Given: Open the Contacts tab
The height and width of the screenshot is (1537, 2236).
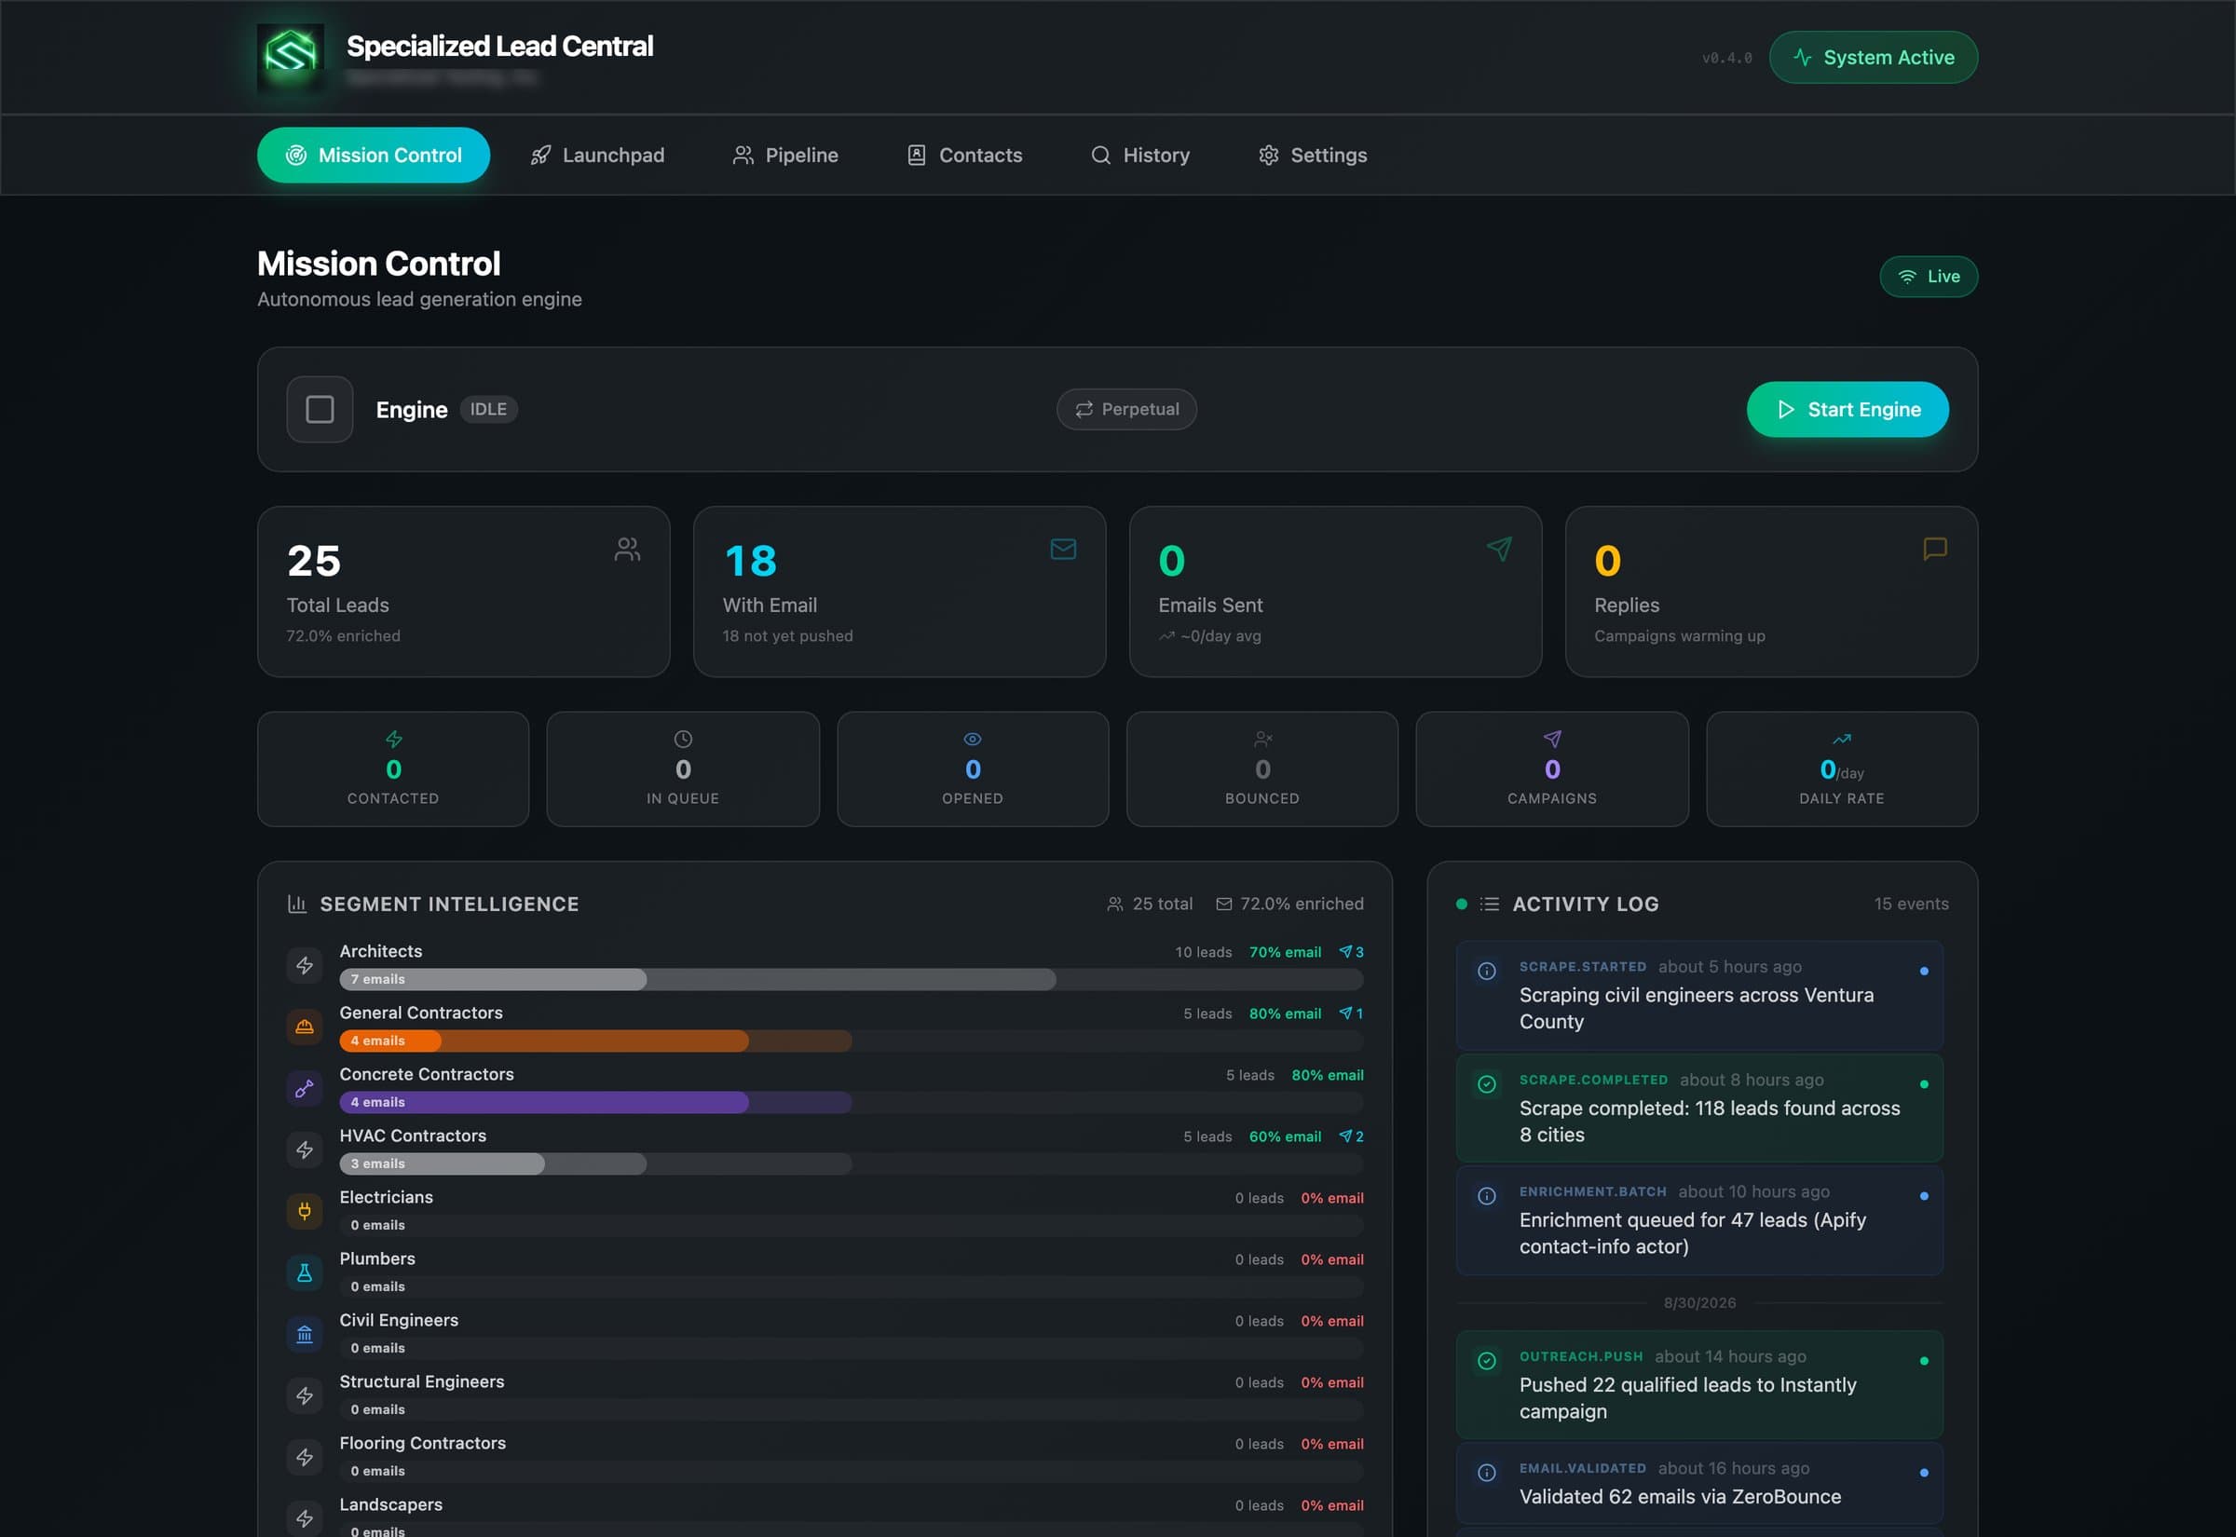Looking at the screenshot, I should [x=965, y=155].
